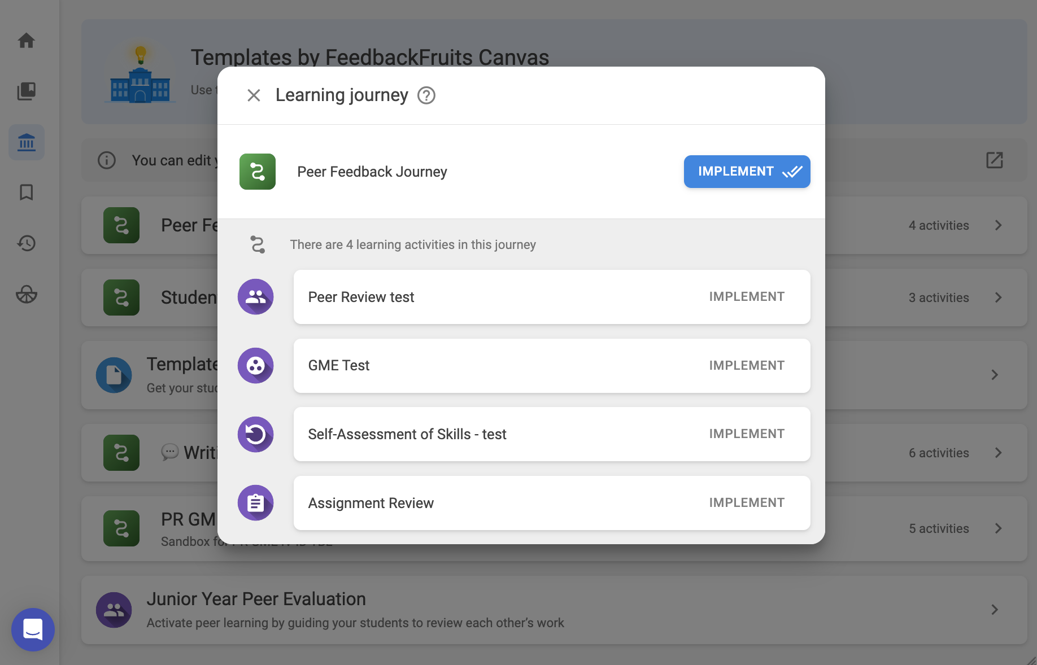The height and width of the screenshot is (665, 1037).
Task: Expand the Template row chevron
Action: (995, 375)
